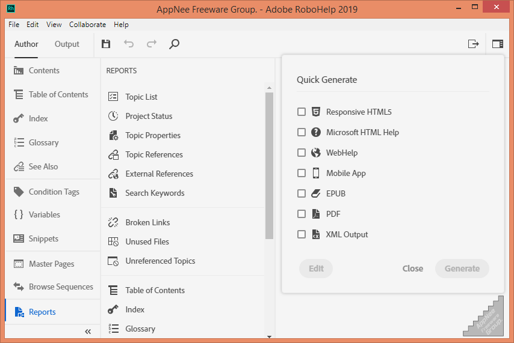Screen dimensions: 514x343
Task: Click the Quick Generate export icon
Action: coord(473,44)
